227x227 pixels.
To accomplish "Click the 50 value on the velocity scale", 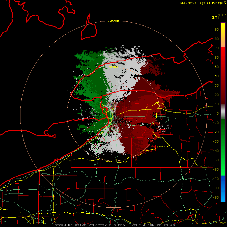I will (x=217, y=67).
